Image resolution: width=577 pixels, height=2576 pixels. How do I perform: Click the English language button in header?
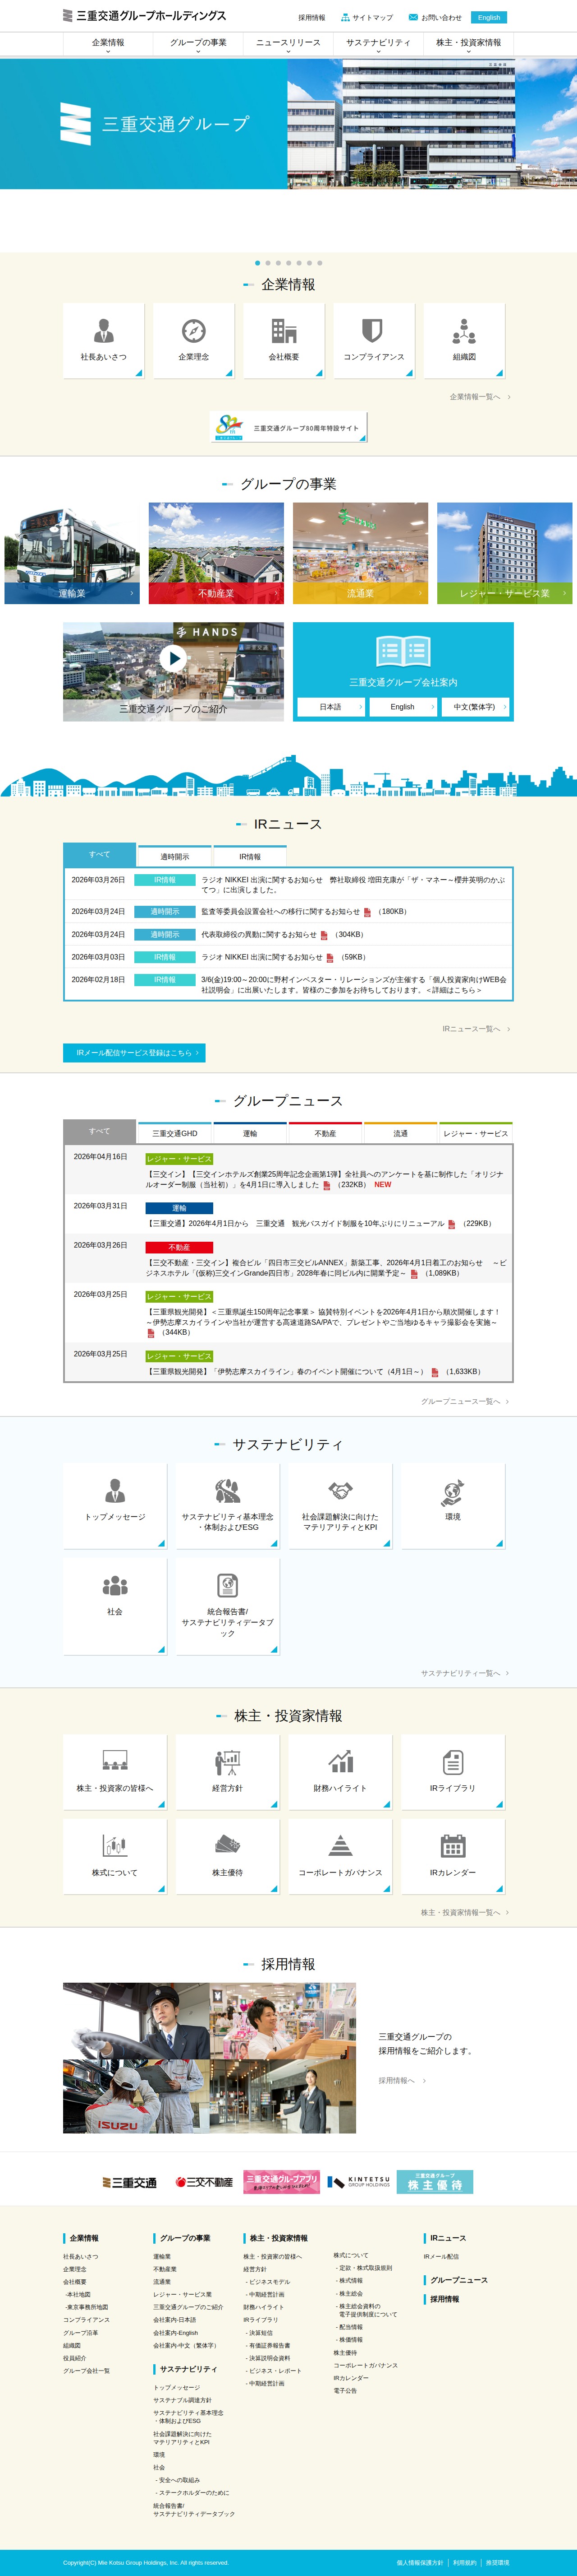click(x=489, y=17)
